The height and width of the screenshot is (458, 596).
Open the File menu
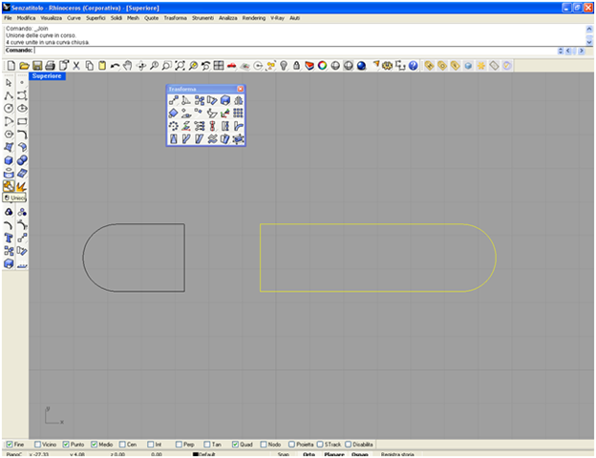pos(8,18)
